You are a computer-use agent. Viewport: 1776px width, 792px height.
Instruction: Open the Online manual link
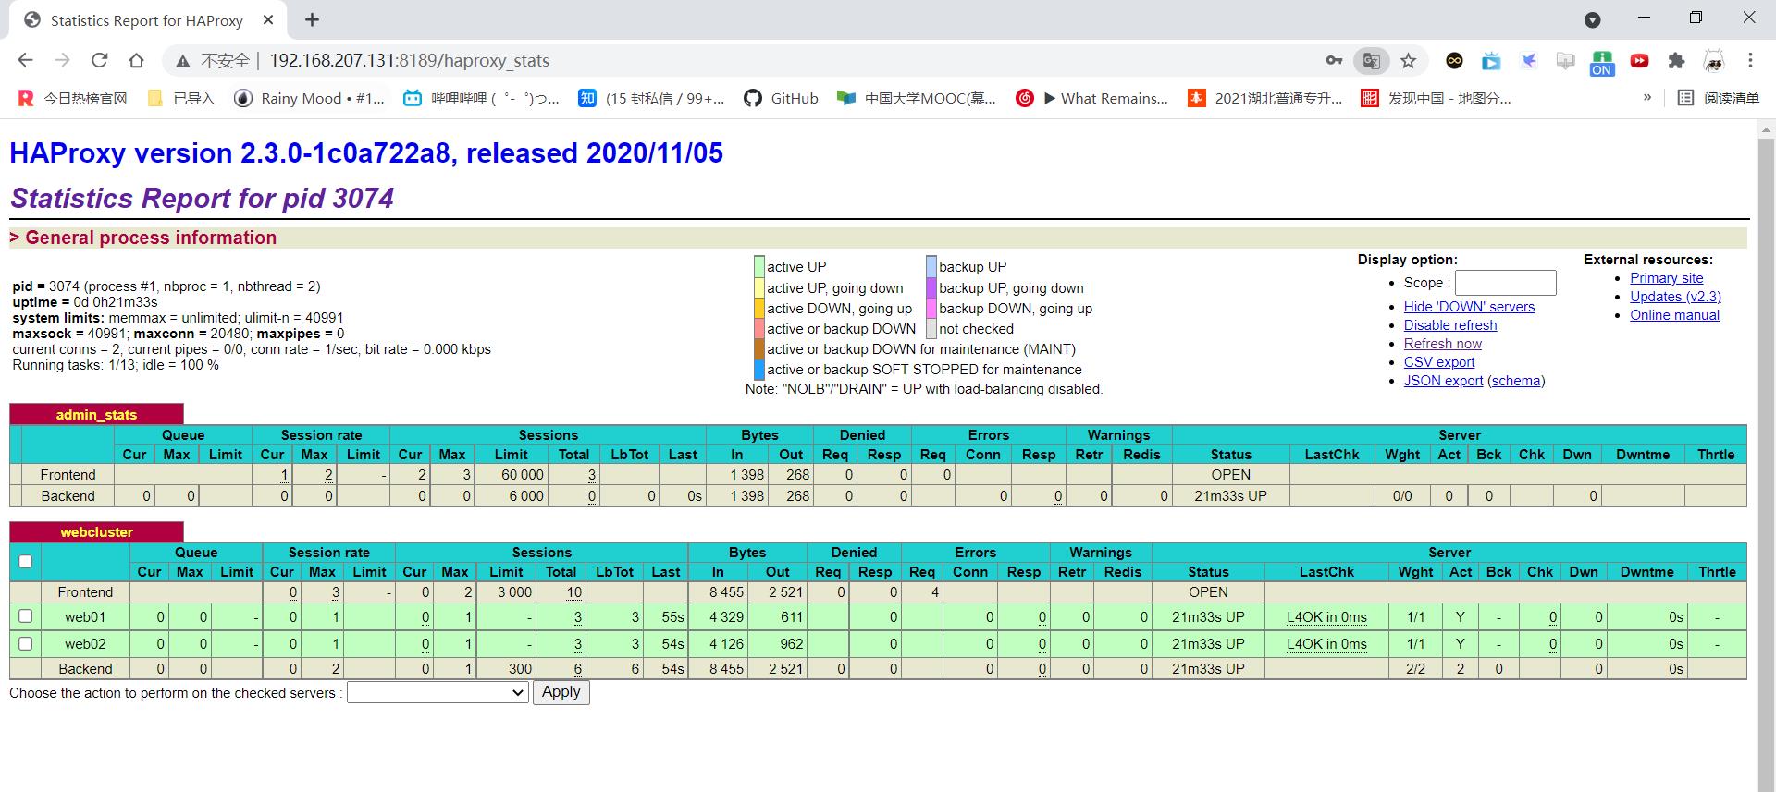1674,315
